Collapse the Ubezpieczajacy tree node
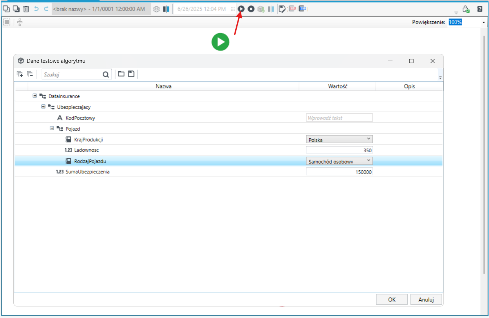 (x=43, y=107)
